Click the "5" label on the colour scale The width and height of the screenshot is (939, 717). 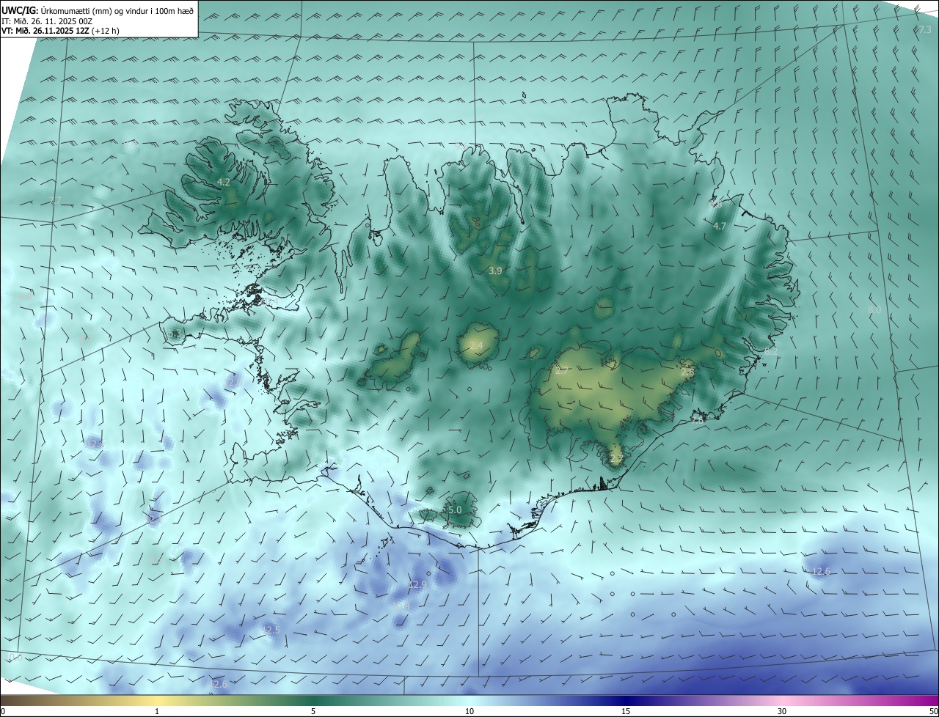(x=313, y=711)
